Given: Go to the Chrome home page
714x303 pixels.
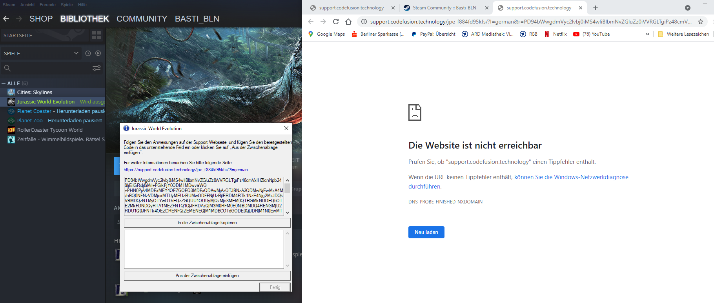Looking at the screenshot, I should pos(348,22).
